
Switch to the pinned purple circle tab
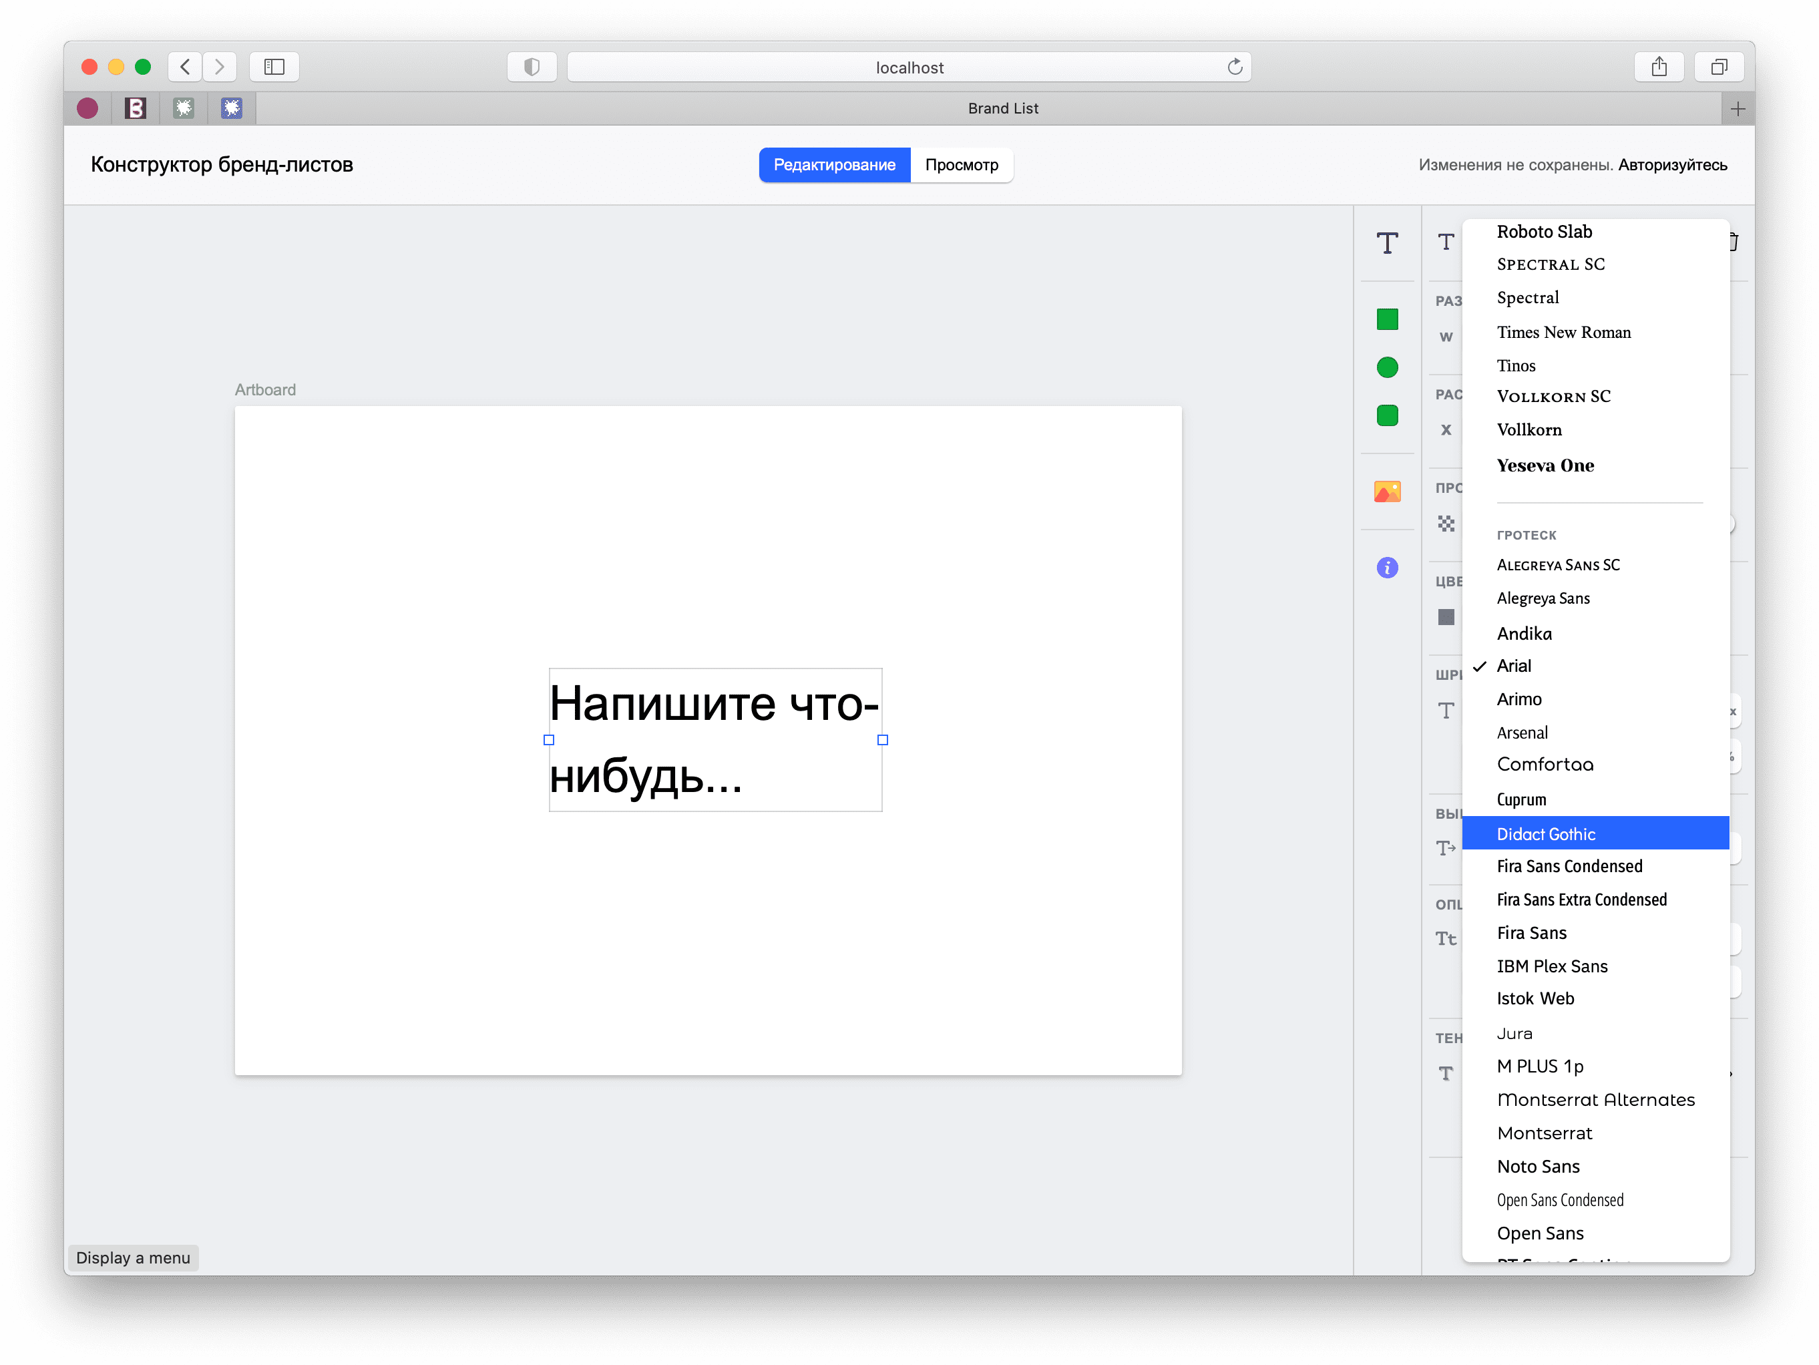88,109
